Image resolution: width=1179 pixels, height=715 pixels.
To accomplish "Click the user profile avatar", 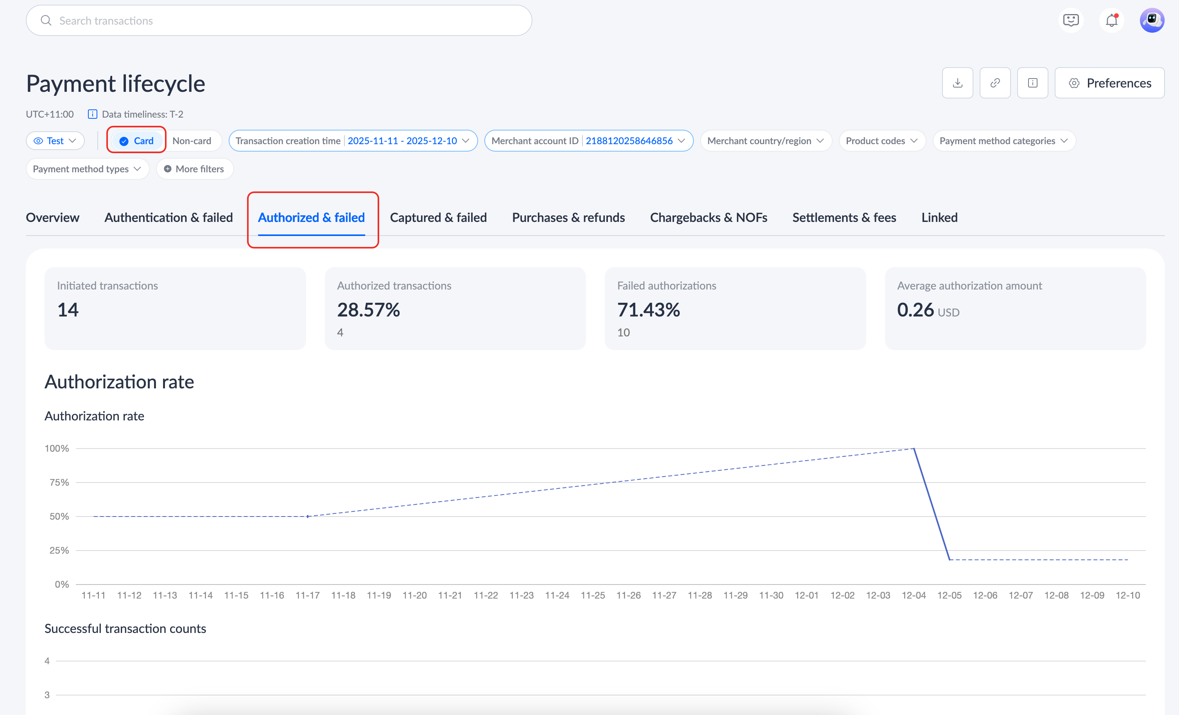I will coord(1151,21).
